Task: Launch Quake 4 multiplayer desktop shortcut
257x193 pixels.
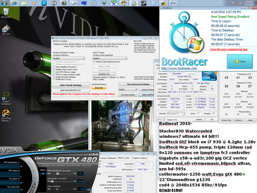Action: coord(6,98)
